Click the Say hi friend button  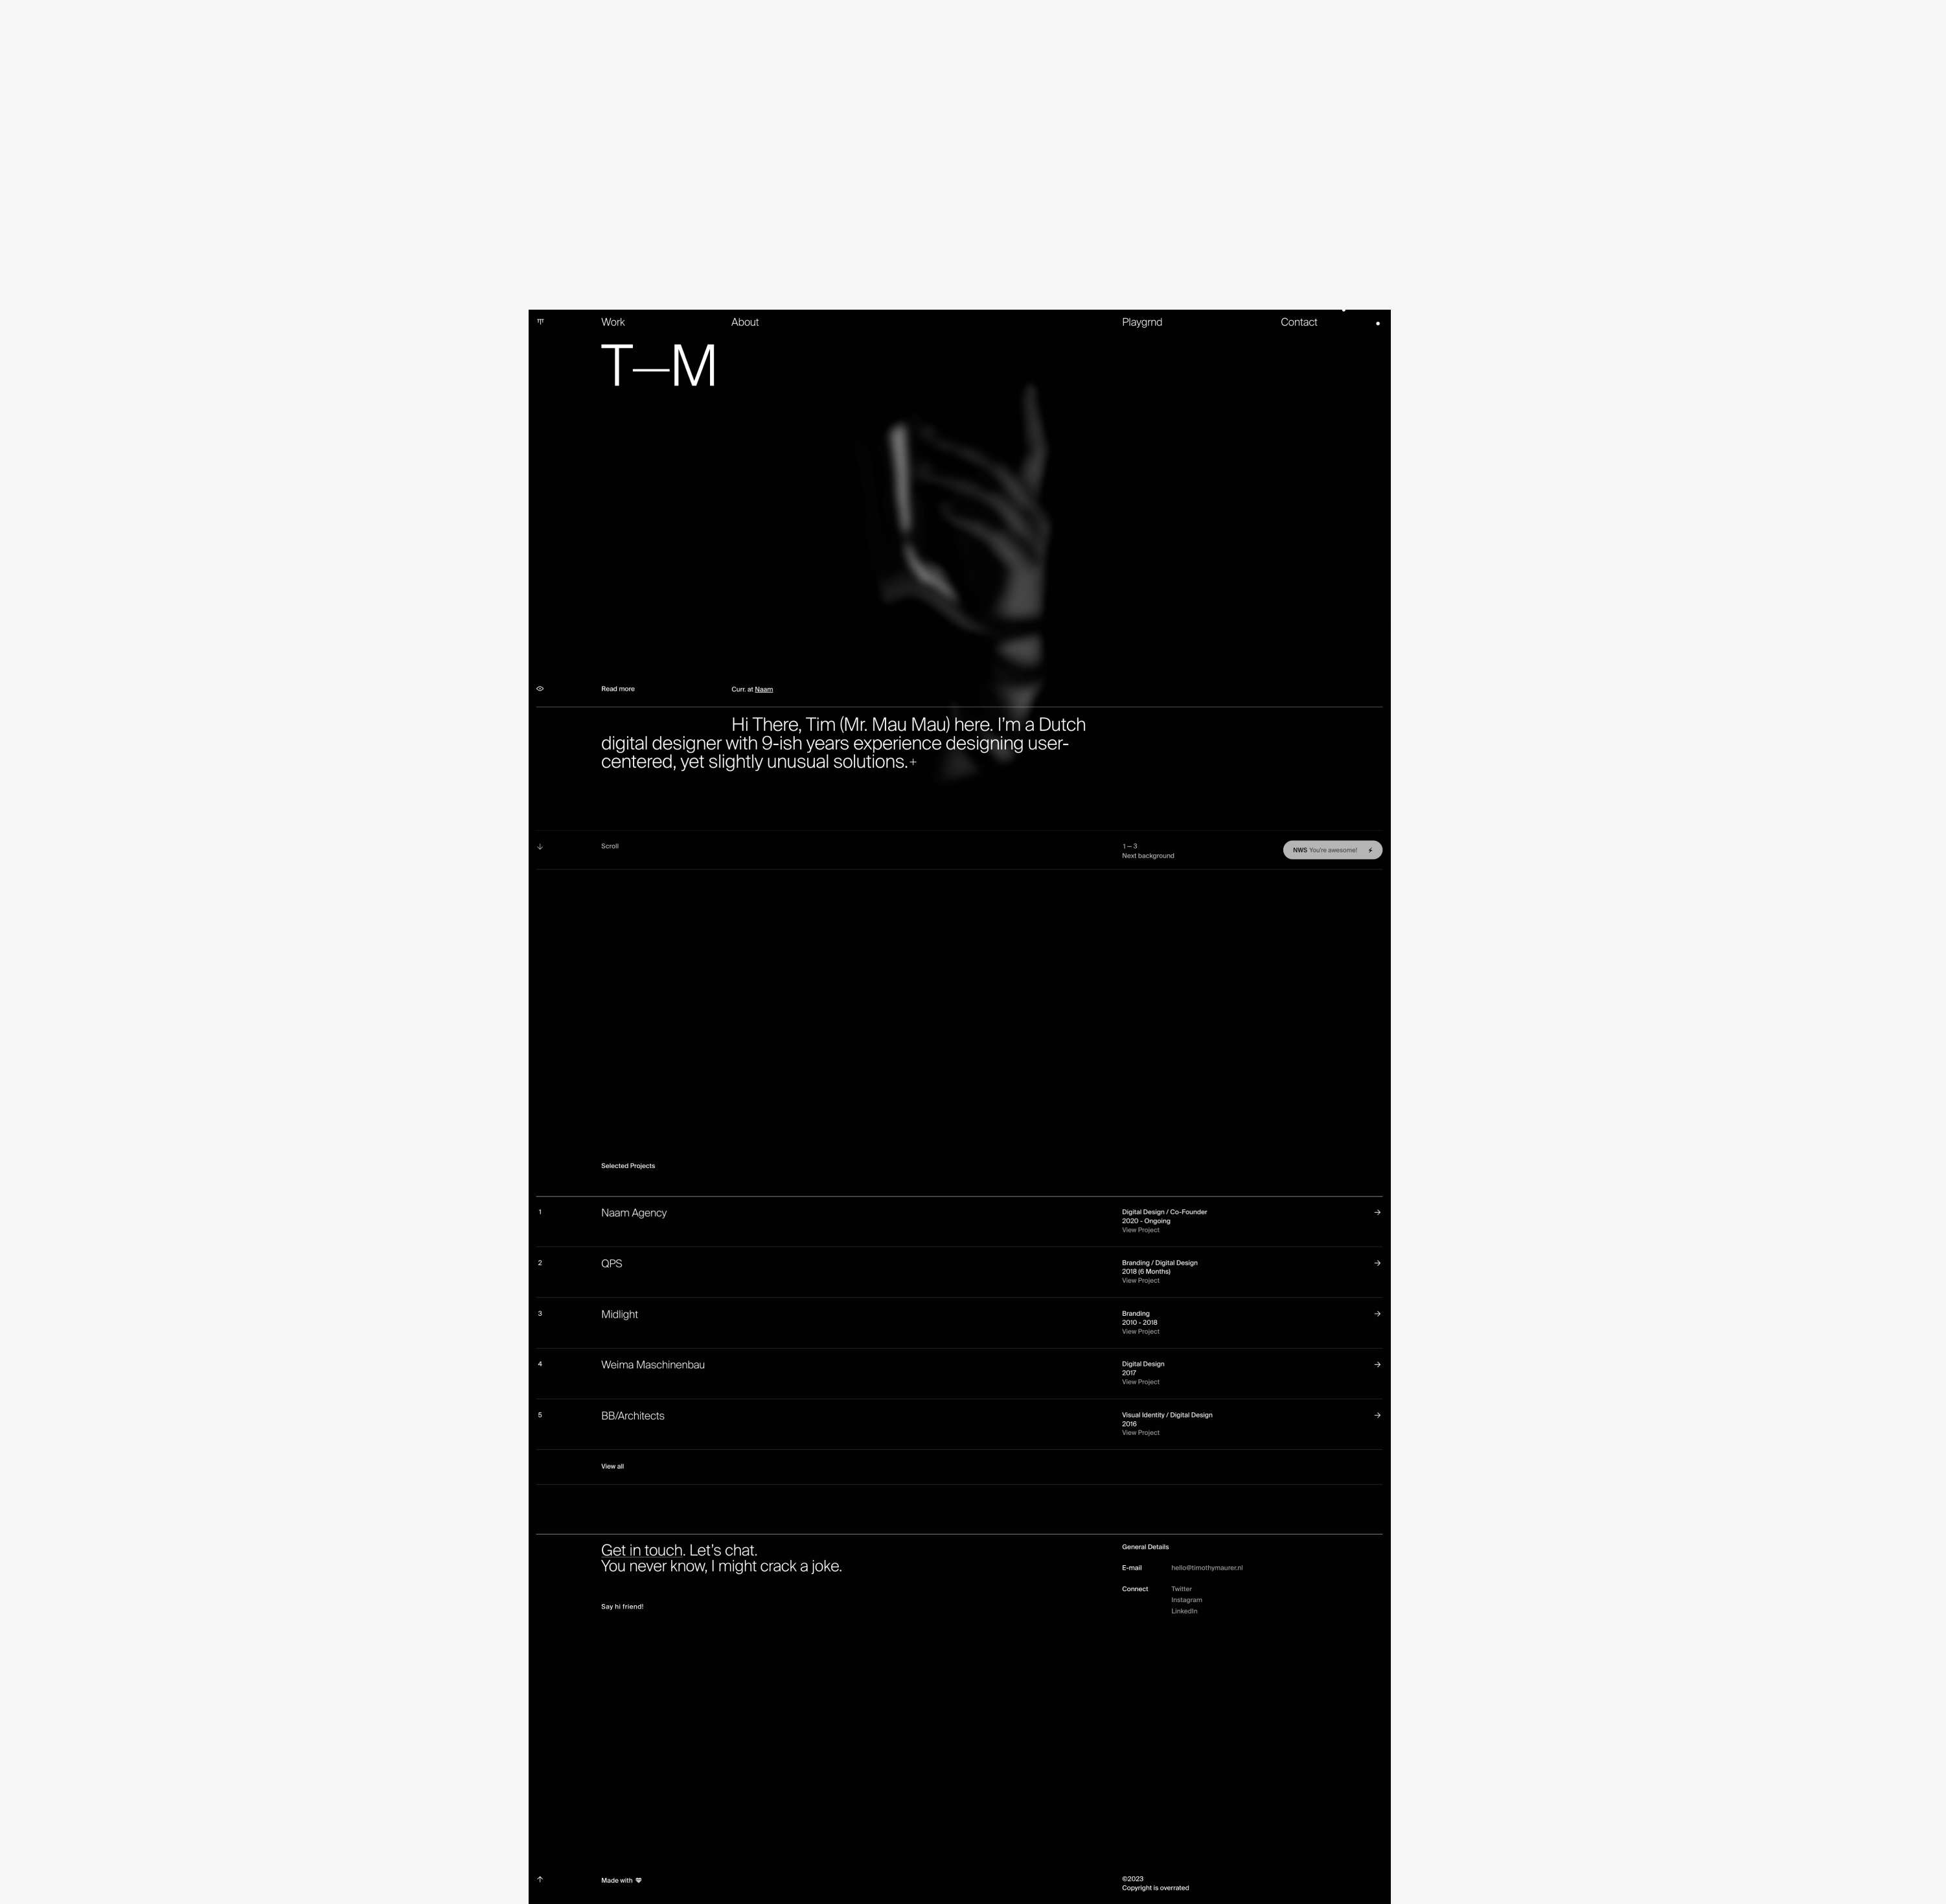click(623, 1606)
